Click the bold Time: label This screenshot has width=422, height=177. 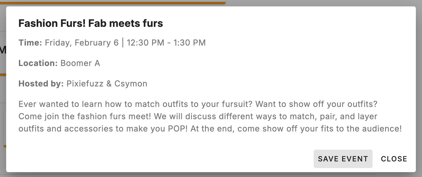pos(30,43)
